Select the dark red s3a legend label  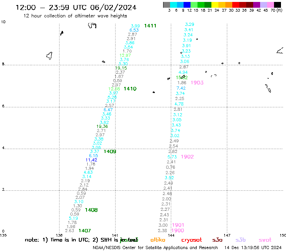(217, 240)
